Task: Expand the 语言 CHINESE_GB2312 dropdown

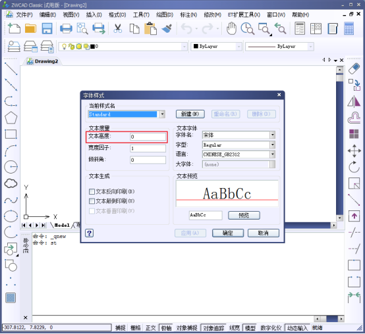Action: pyautogui.click(x=272, y=155)
